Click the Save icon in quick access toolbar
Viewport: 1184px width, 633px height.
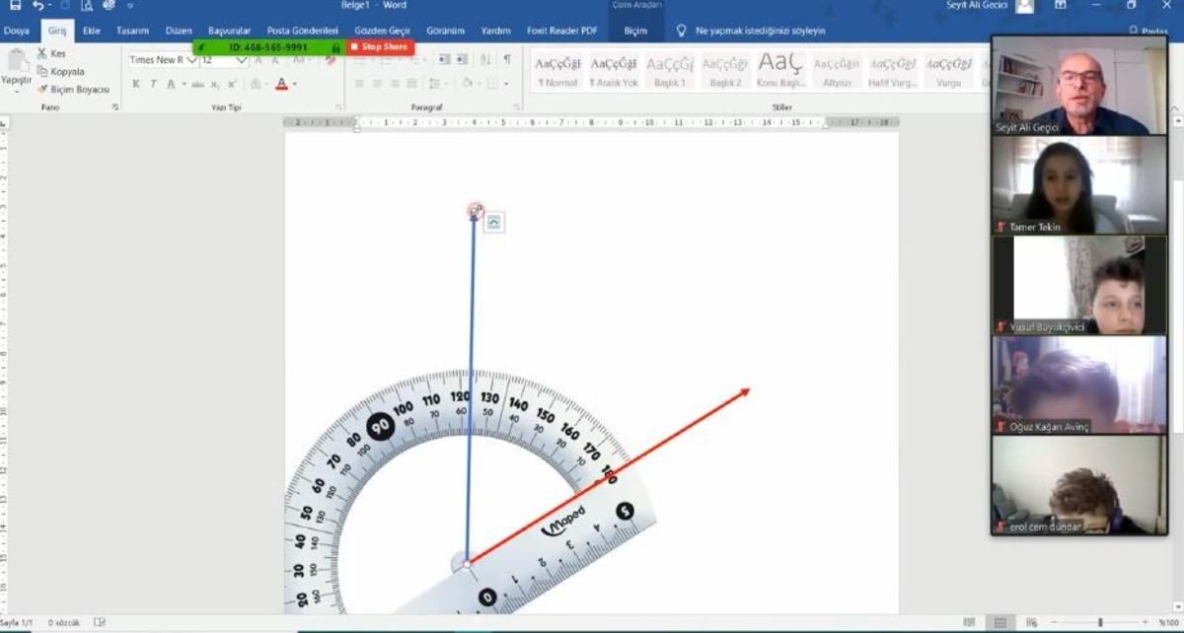pos(15,6)
